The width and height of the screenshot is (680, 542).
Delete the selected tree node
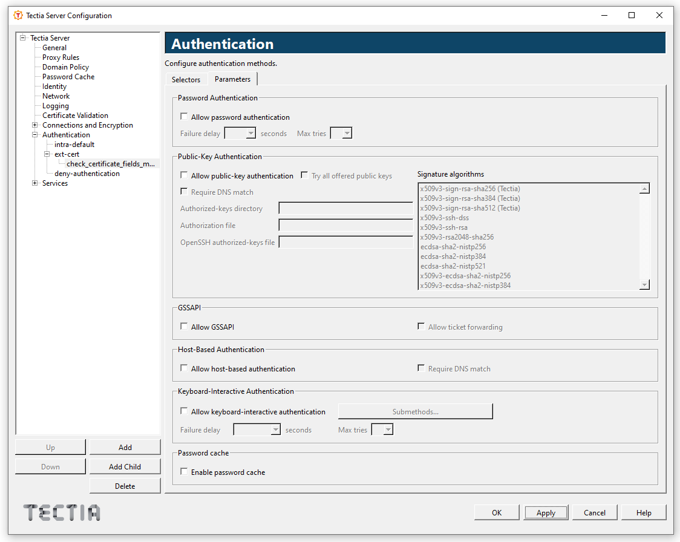pyautogui.click(x=125, y=486)
